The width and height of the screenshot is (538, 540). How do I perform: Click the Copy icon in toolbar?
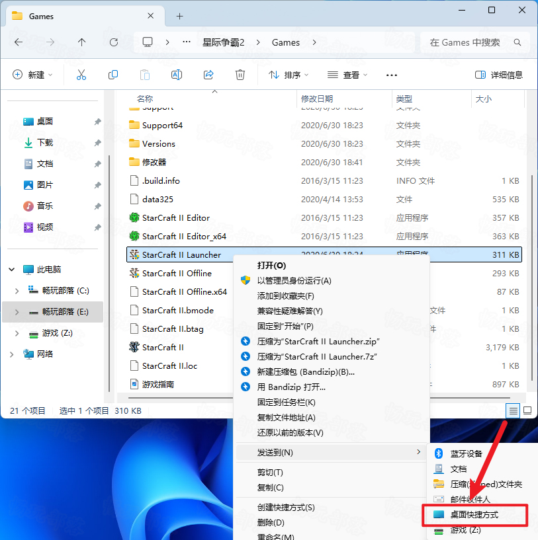pos(113,75)
